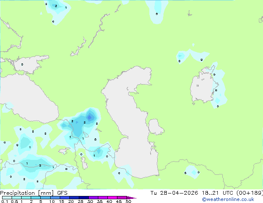Screen dimensions: 263x203
Task: Pick the 0.1 mm palest legend swatch
Action: click(7, 198)
